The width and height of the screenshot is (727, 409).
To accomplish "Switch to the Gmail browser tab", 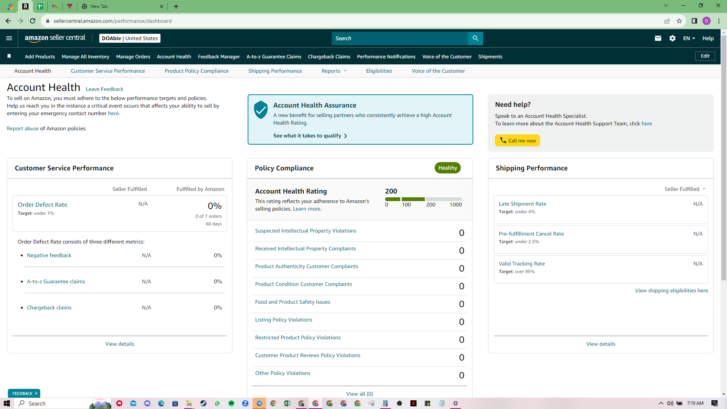I will pyautogui.click(x=55, y=6).
